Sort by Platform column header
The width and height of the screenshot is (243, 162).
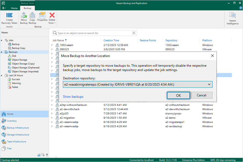pyautogui.click(x=207, y=40)
